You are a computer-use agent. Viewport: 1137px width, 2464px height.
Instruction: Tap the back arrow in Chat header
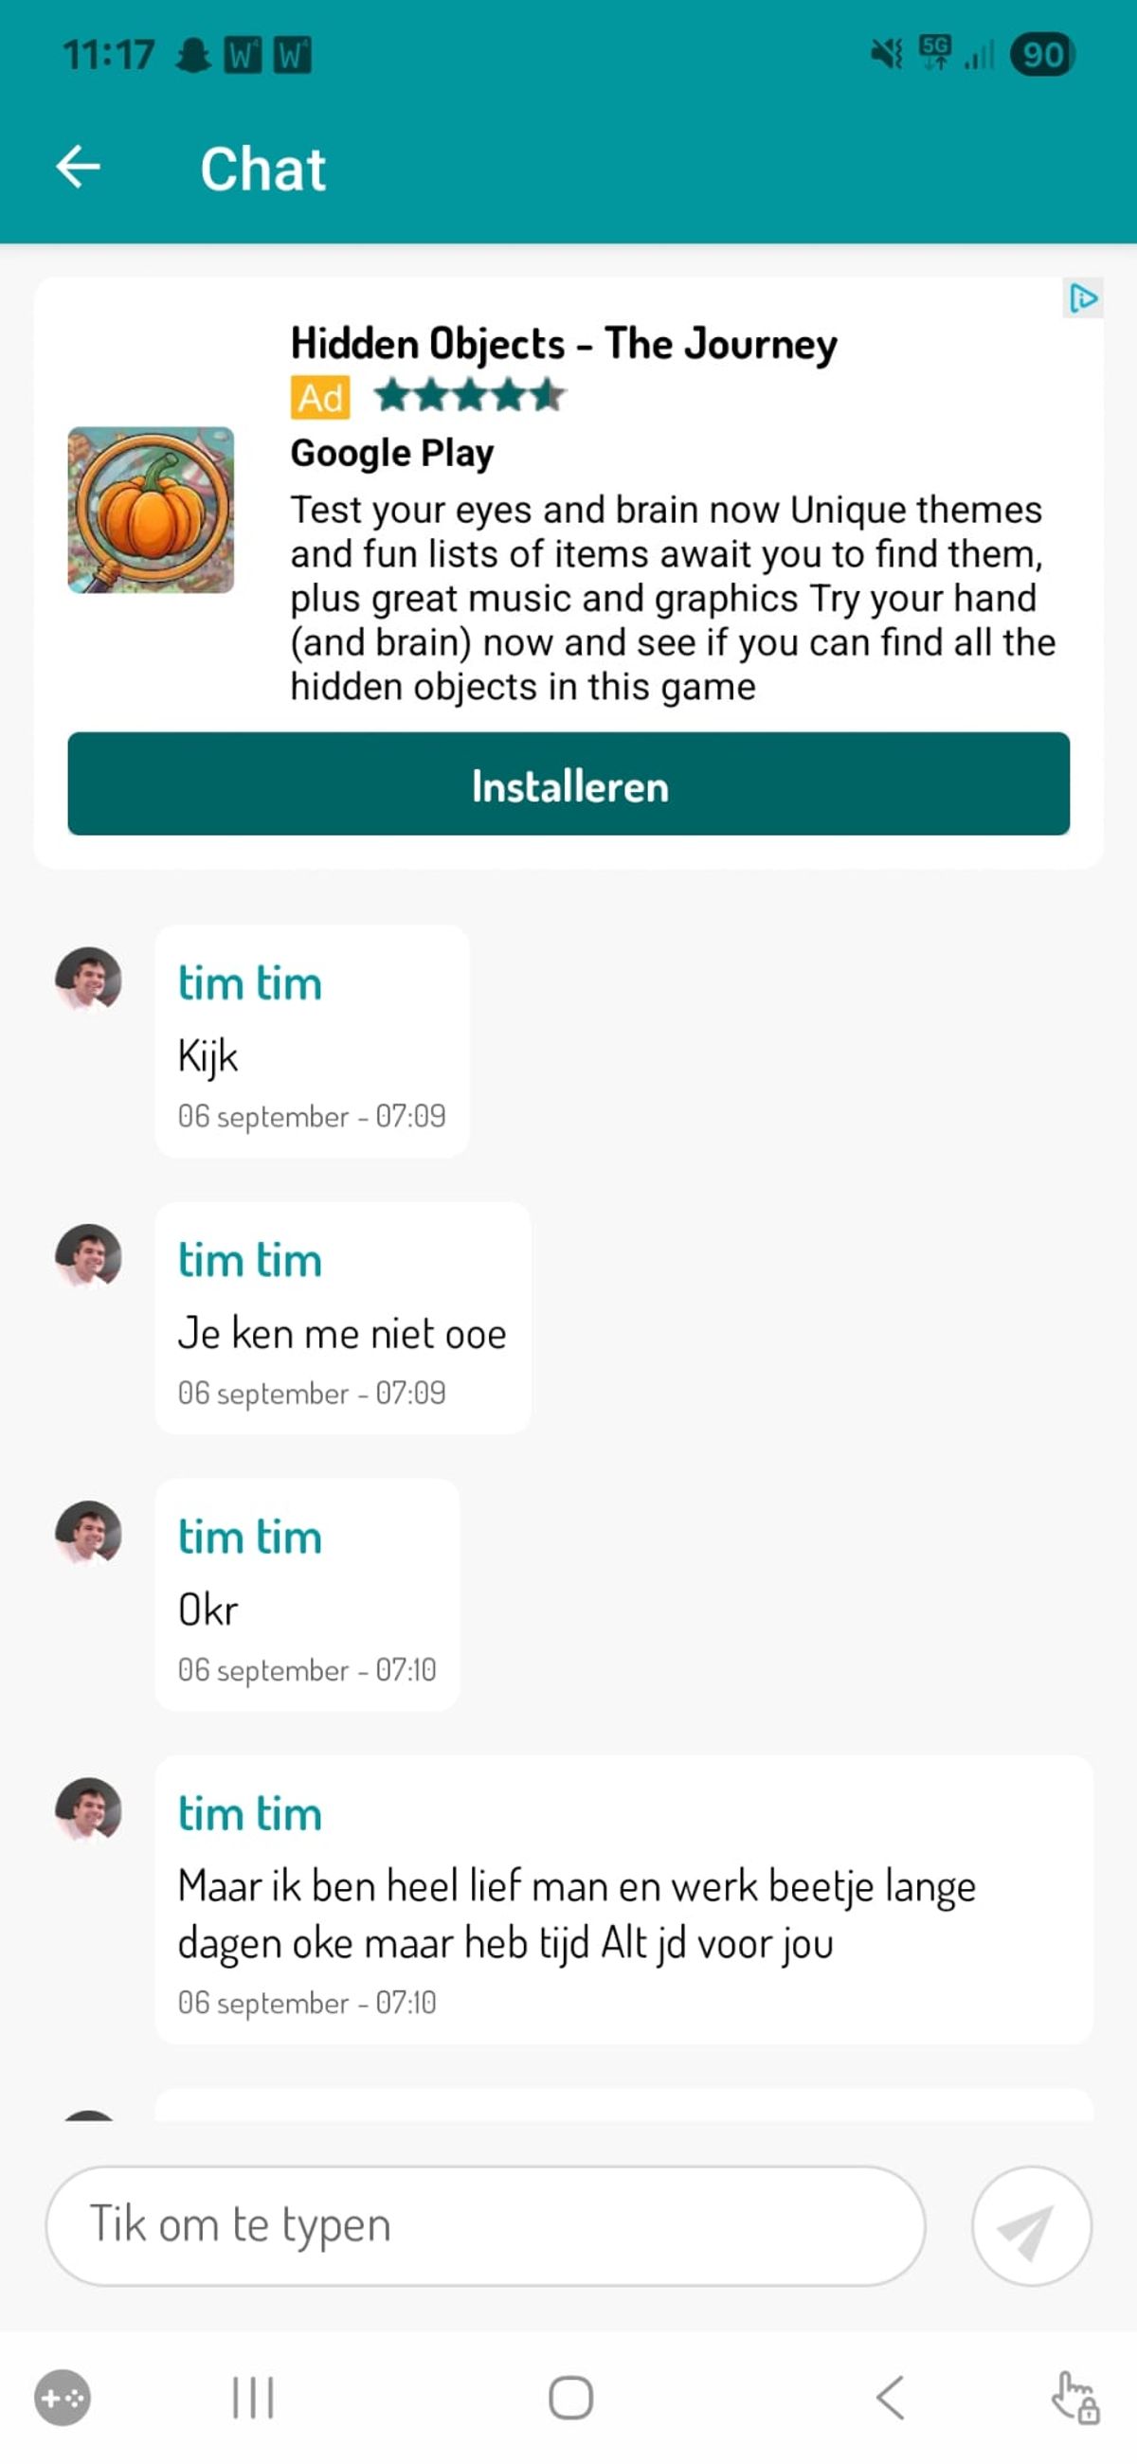point(79,167)
